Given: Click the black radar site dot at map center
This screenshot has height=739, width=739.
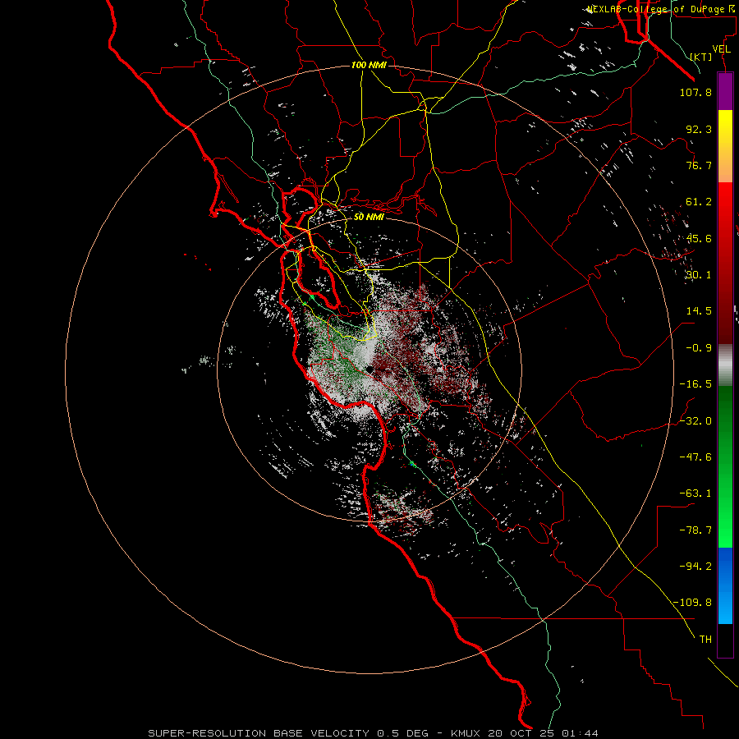Looking at the screenshot, I should tap(370, 370).
